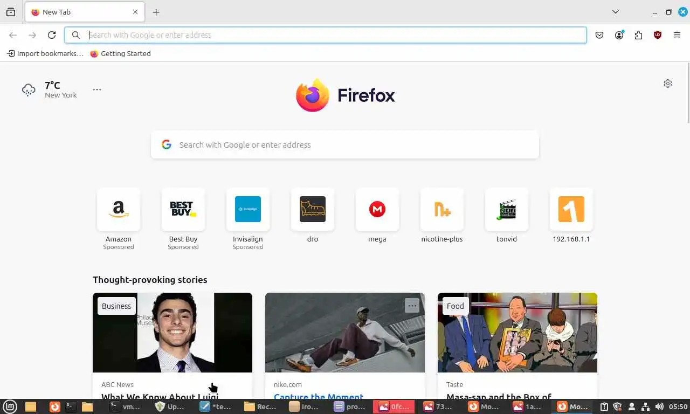Open a new tab with plus button

[x=156, y=12]
